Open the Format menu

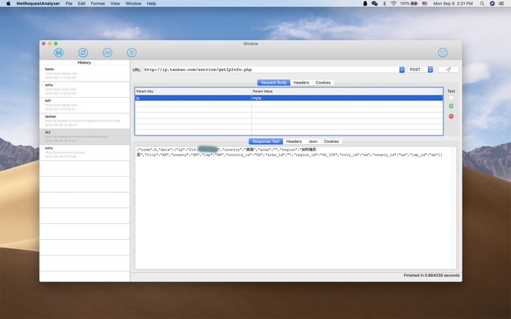click(98, 4)
